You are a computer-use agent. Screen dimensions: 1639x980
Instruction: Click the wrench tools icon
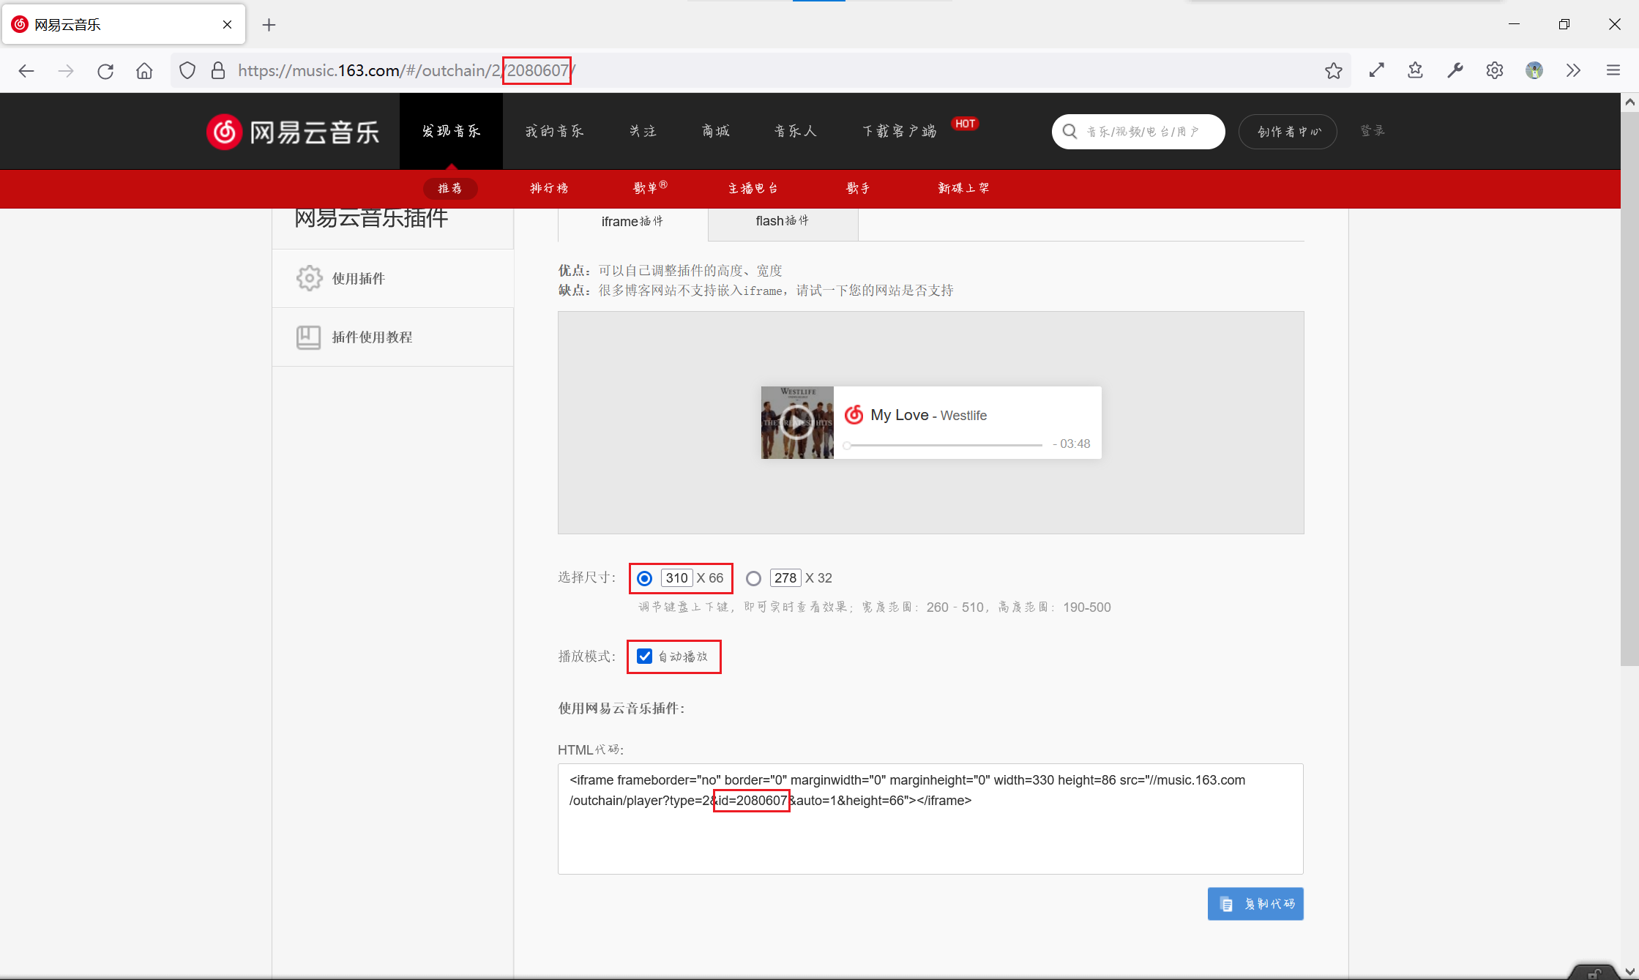point(1455,70)
